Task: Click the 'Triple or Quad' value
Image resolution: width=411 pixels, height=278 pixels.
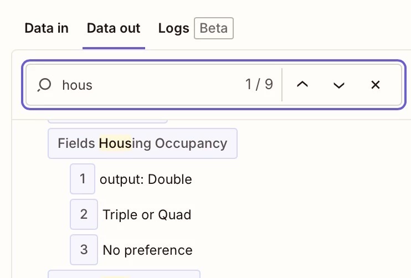Action: (147, 215)
